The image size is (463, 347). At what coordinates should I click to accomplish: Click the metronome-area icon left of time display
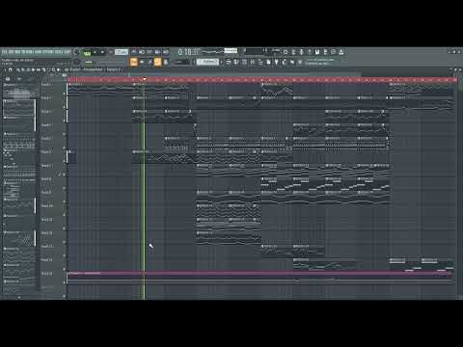pyautogui.click(x=166, y=52)
